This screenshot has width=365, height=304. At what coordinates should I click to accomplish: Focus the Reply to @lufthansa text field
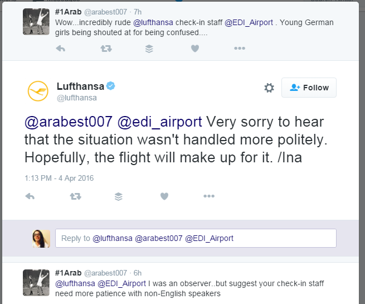pyautogui.click(x=195, y=238)
